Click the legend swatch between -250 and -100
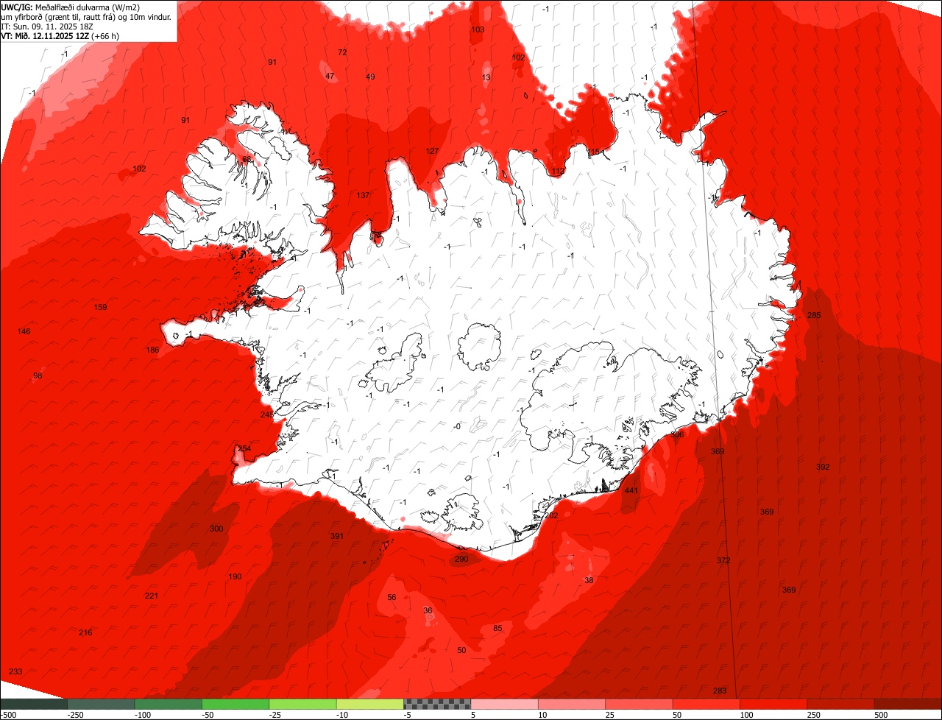Image resolution: width=942 pixels, height=720 pixels. (x=101, y=704)
